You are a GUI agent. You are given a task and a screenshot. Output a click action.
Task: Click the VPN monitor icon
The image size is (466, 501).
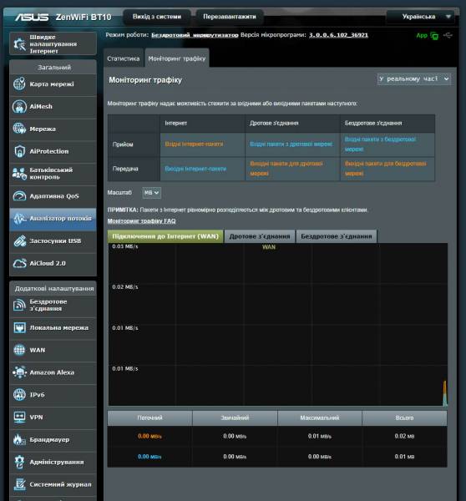pyautogui.click(x=19, y=417)
